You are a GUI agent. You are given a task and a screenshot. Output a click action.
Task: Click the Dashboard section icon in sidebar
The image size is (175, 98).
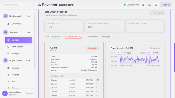[x=5, y=16]
